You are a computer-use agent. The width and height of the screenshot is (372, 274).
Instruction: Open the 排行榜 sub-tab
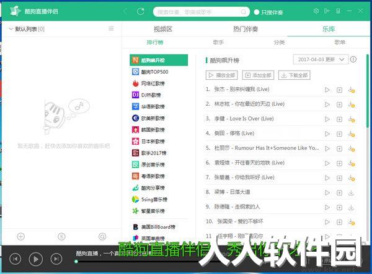(x=155, y=42)
